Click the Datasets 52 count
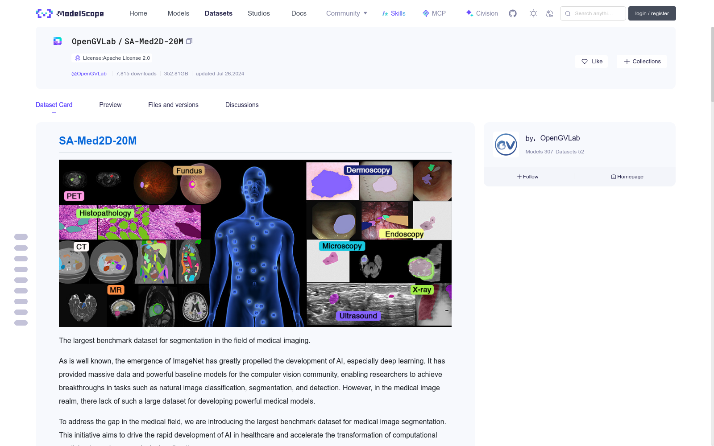Screen dimensions: 714x446 pyautogui.click(x=570, y=152)
